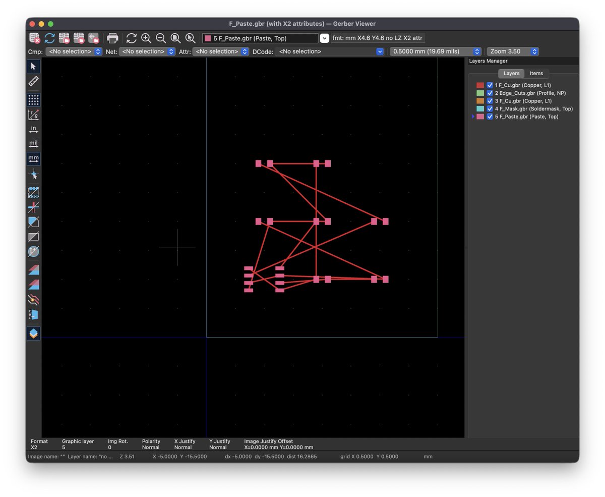Activate the zoom to selection tool
The image size is (605, 497).
(x=190, y=38)
